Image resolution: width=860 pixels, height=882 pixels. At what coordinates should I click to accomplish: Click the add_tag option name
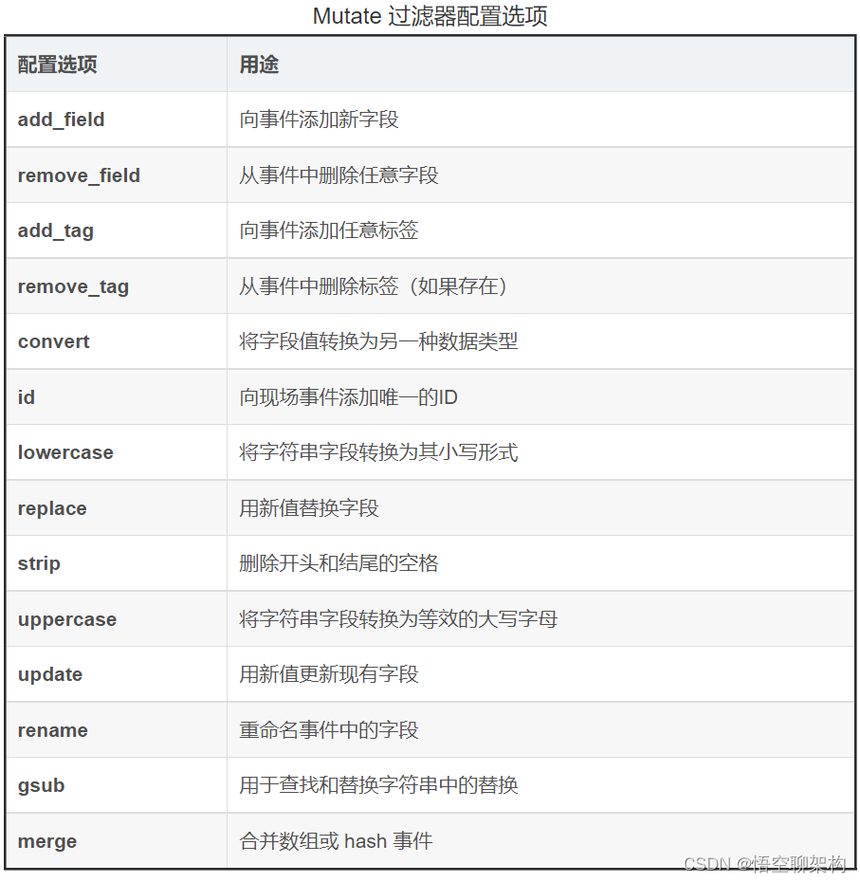(x=55, y=230)
